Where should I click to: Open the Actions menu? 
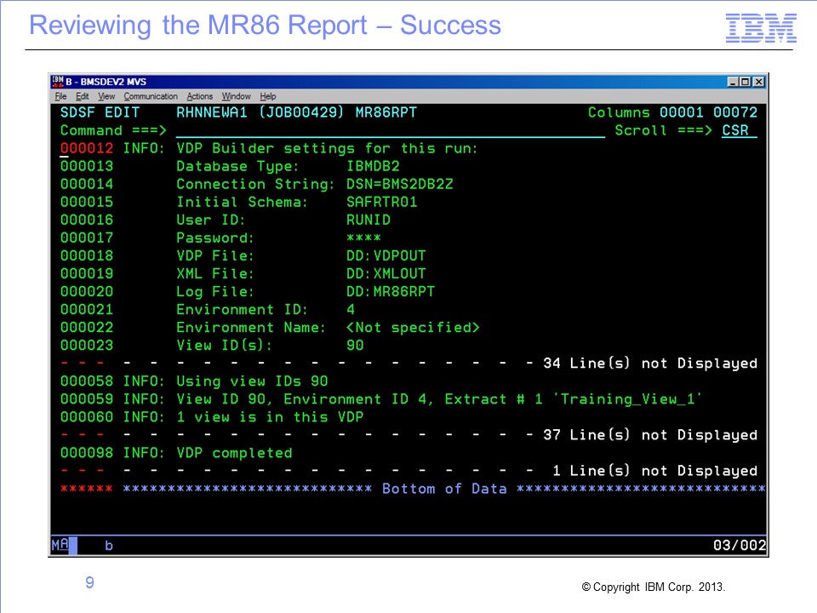coord(199,96)
